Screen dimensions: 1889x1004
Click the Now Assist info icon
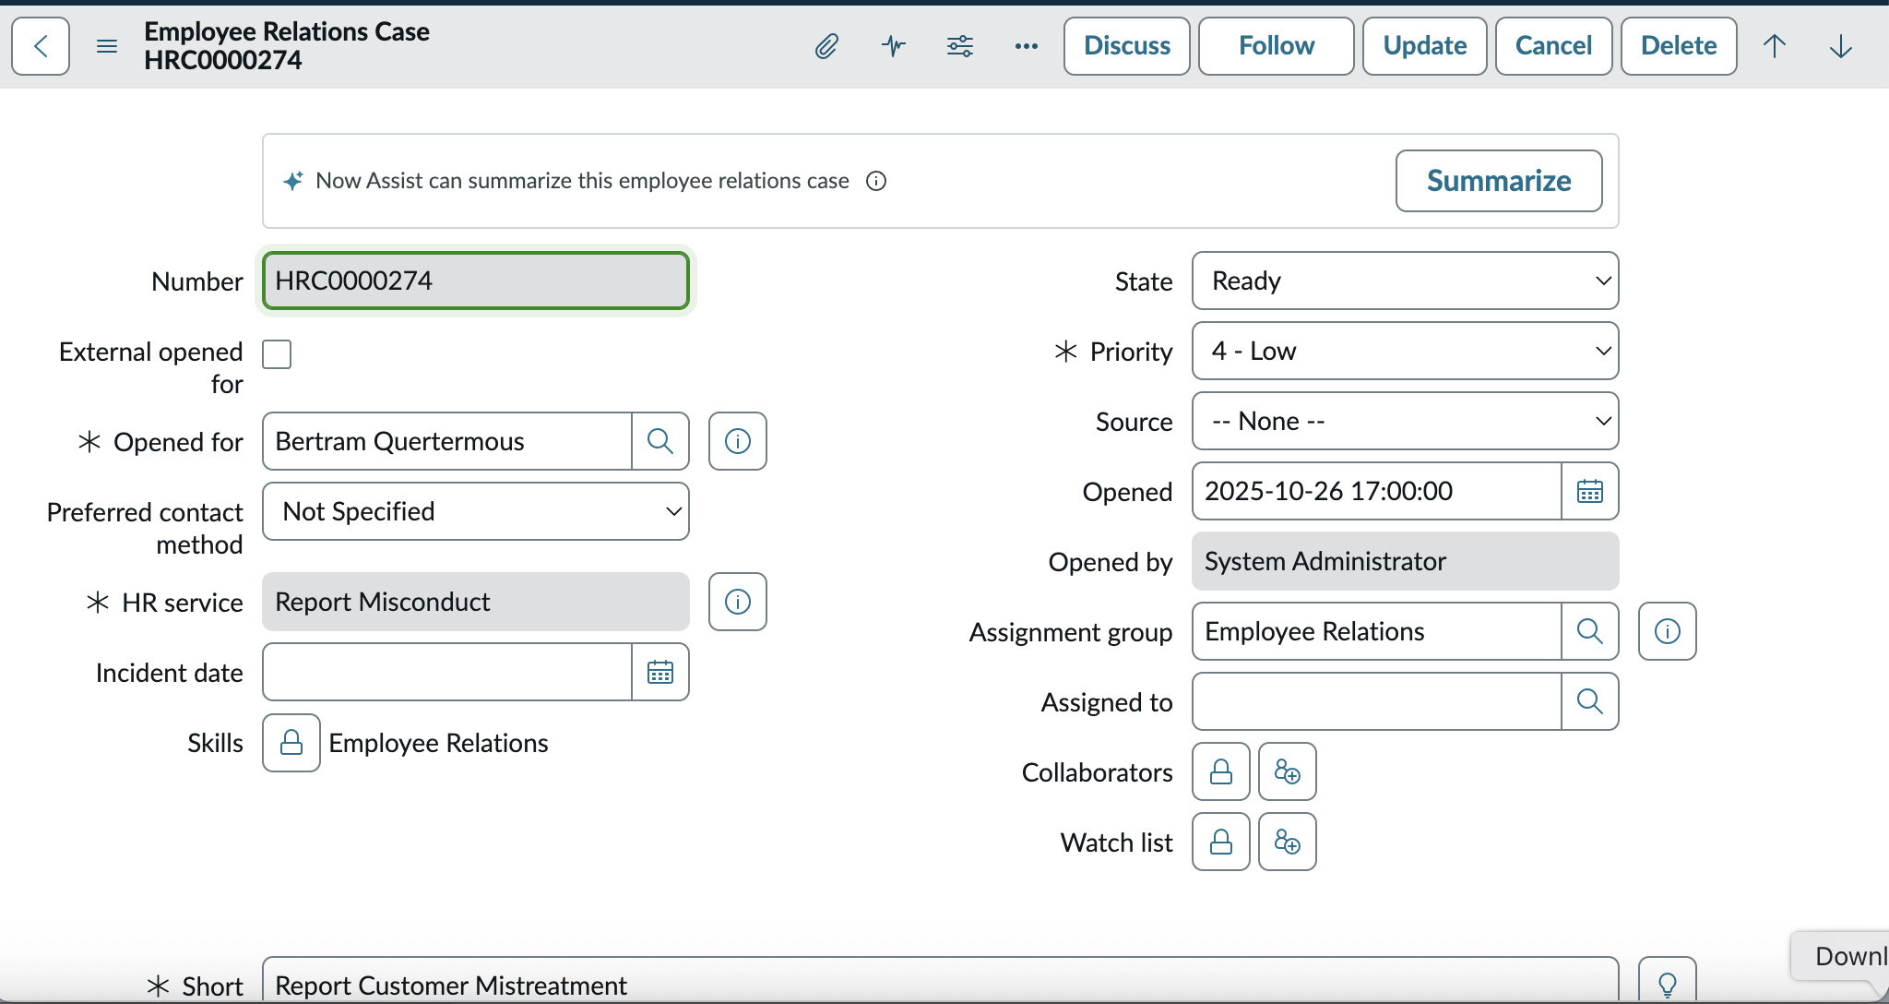876,181
